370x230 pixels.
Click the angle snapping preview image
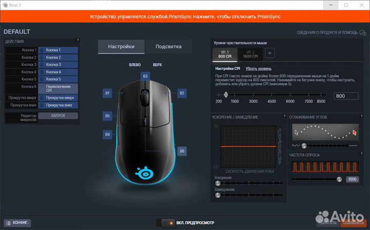pos(325,132)
